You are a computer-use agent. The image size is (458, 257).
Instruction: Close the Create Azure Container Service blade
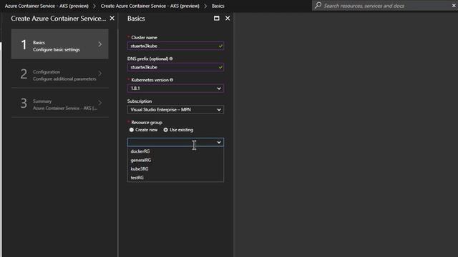coord(112,19)
